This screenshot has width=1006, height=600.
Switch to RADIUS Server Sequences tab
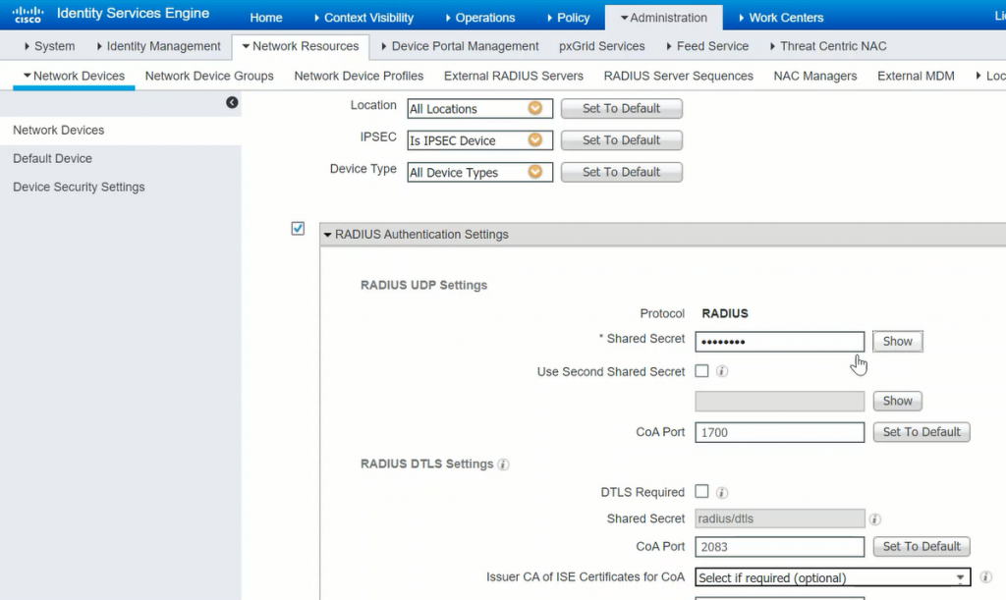point(678,76)
